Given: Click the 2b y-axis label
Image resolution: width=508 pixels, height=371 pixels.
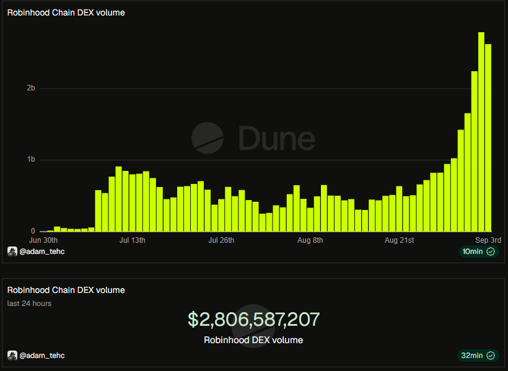Looking at the screenshot, I should click(x=31, y=88).
